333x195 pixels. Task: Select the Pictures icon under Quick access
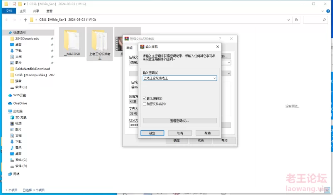pyautogui.click(x=12, y=63)
